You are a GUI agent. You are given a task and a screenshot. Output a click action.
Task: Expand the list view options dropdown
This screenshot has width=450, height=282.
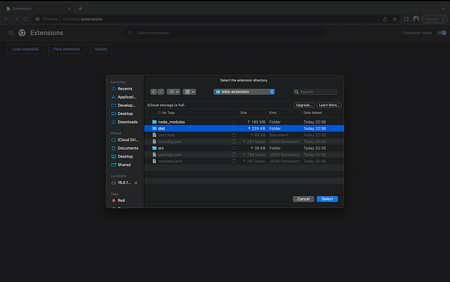(173, 92)
